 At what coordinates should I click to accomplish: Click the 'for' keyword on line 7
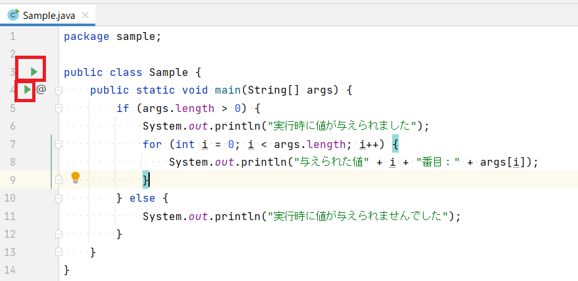(152, 144)
